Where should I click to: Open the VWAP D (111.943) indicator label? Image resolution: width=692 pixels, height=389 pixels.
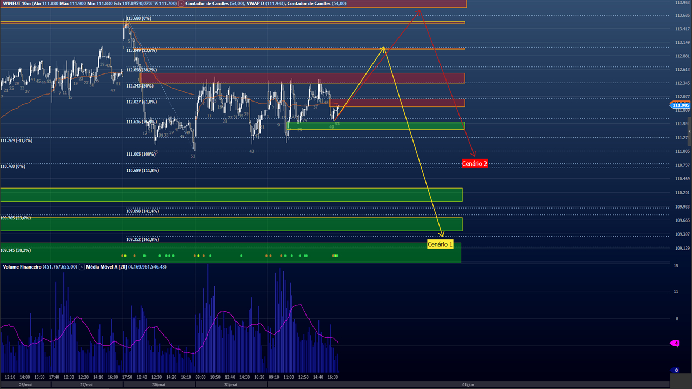266,3
